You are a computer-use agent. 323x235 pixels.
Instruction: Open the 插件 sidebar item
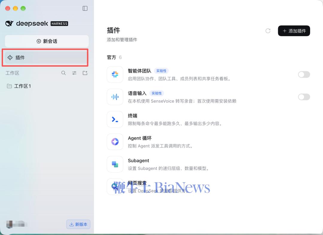46,57
